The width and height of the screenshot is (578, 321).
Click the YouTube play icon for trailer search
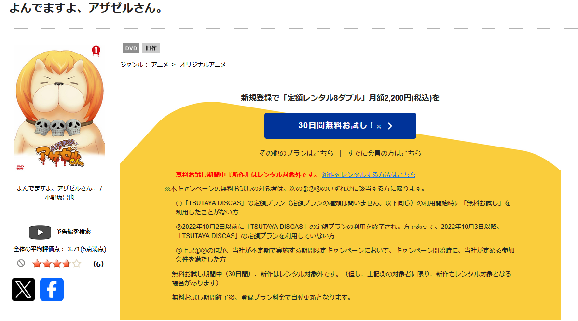click(x=40, y=232)
